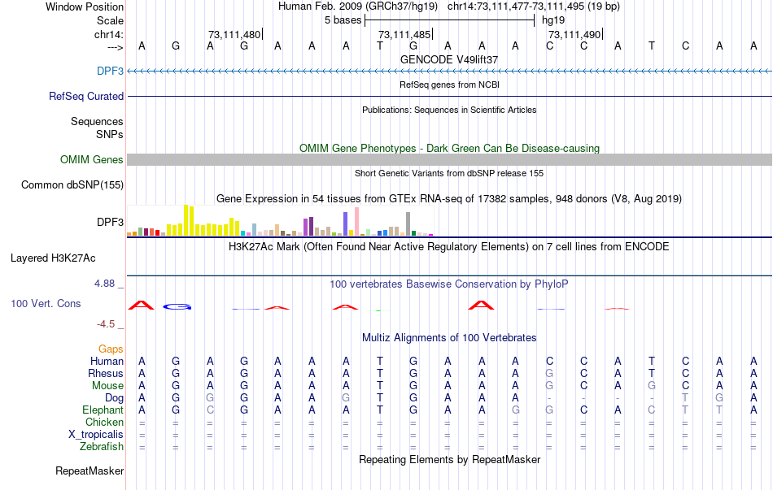Image resolution: width=773 pixels, height=490 pixels.
Task: Click the 100 Vert. Cons label
Action: [46, 303]
